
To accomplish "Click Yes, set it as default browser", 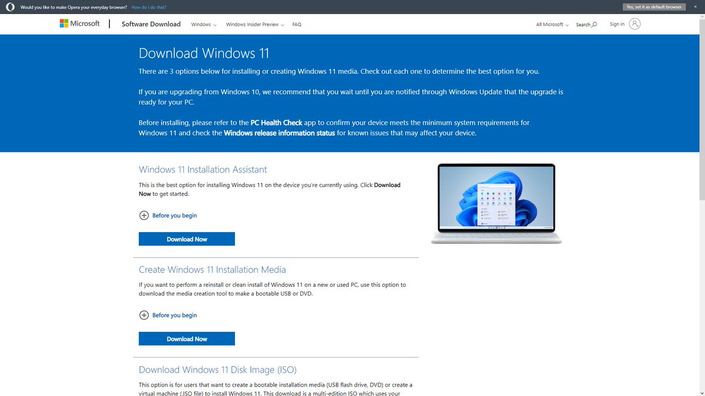I will coord(654,6).
